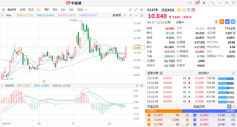Click the 华盛通 logo
This screenshot has width=237, height=127.
point(74,3)
